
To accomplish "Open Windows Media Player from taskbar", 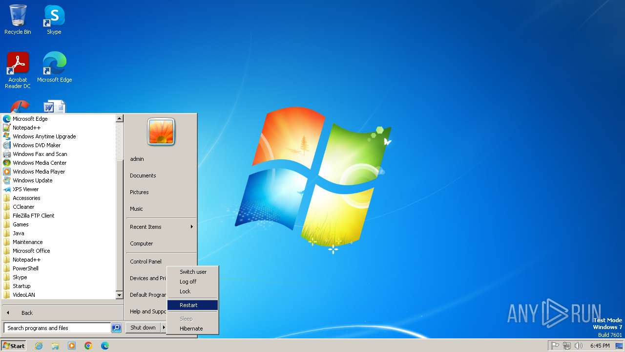I will click(x=72, y=346).
